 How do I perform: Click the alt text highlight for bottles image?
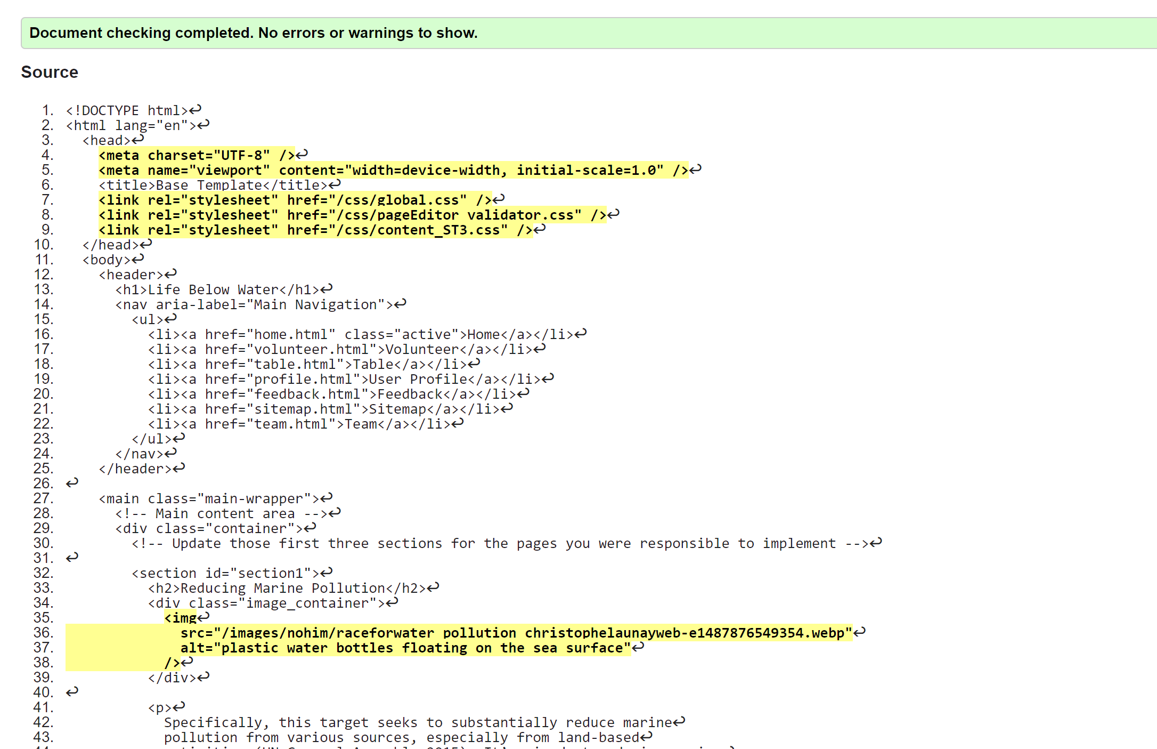pos(405,648)
